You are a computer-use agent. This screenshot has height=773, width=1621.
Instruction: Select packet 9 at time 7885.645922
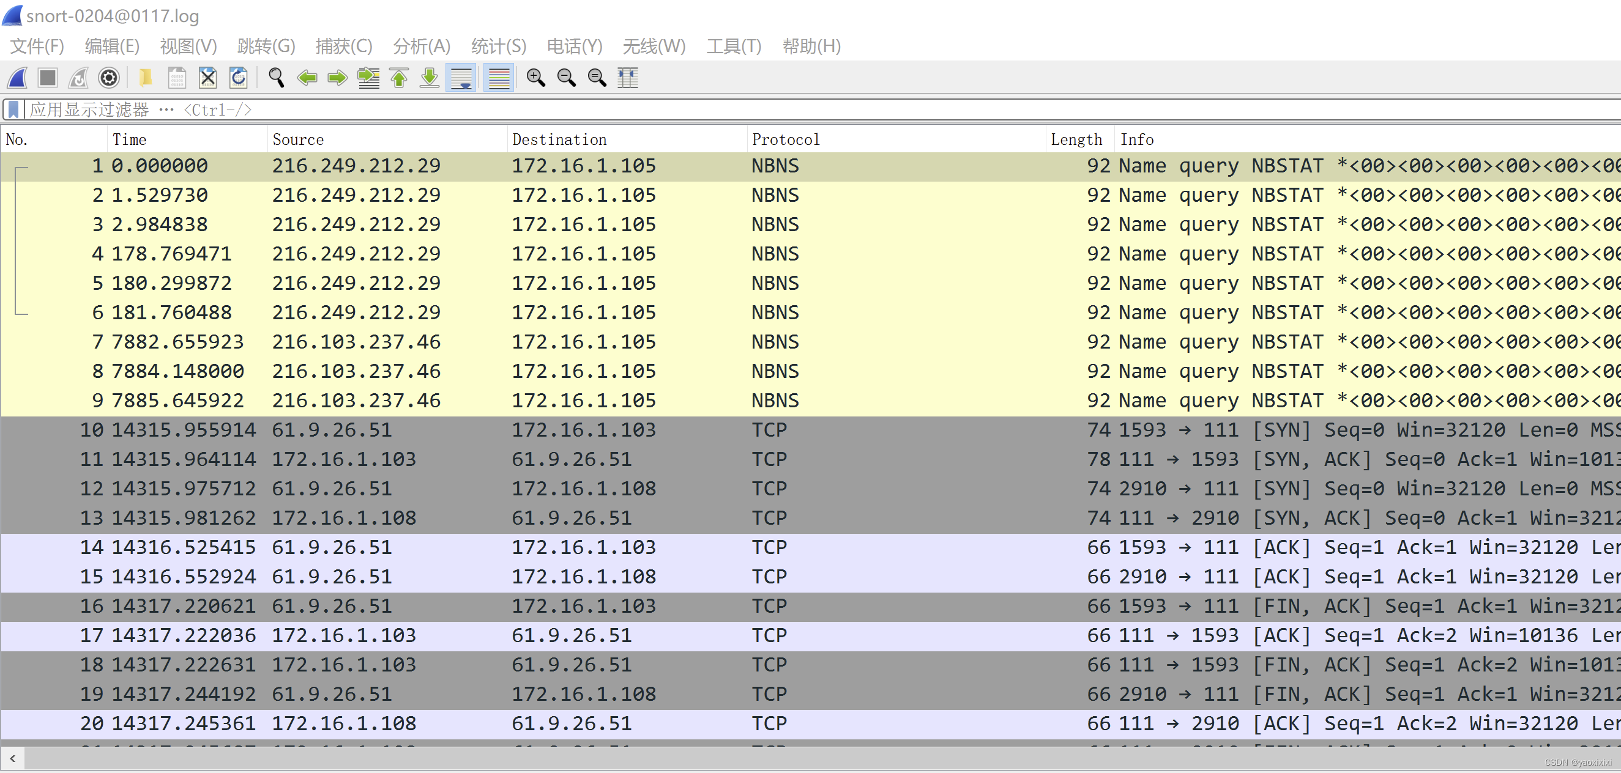tap(810, 401)
